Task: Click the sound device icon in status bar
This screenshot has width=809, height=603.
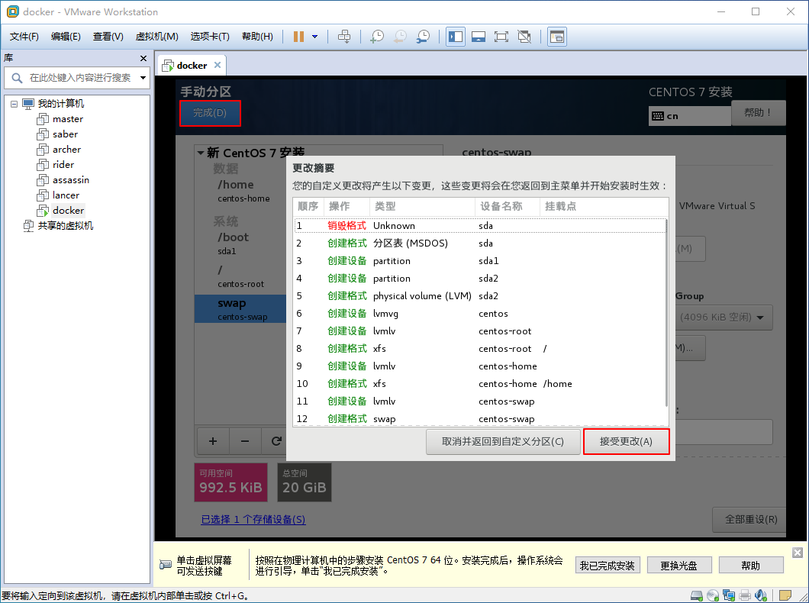Action: (761, 595)
